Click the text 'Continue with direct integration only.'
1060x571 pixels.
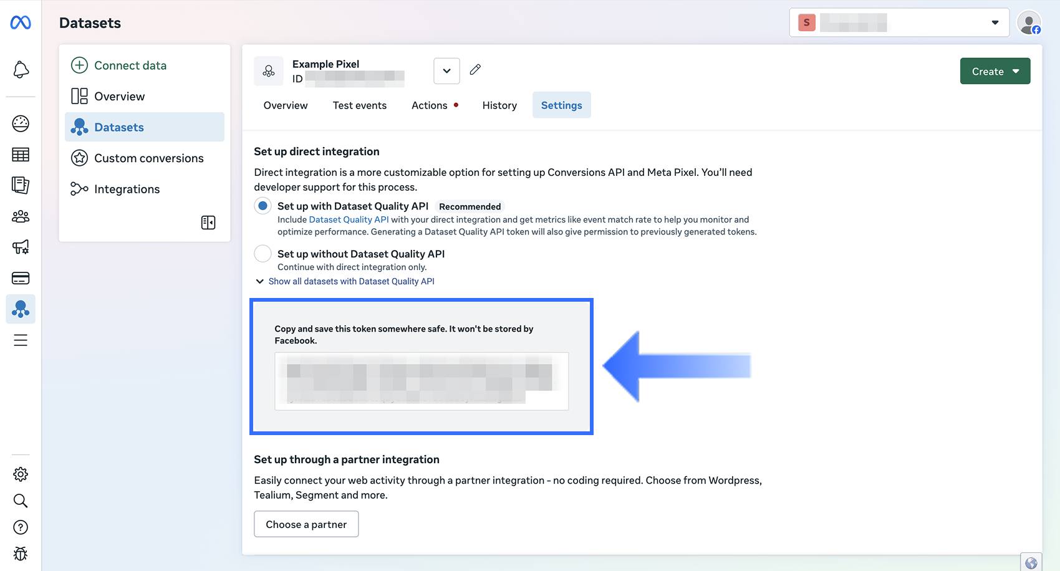pyautogui.click(x=352, y=267)
